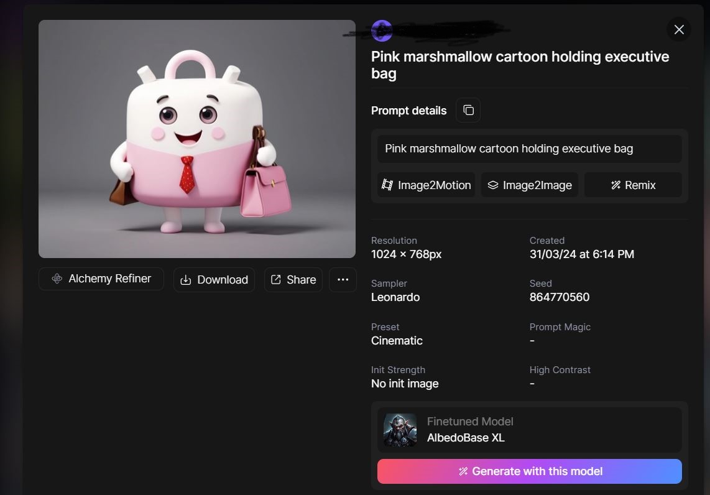Click the No init image value
The image size is (710, 495).
[405, 384]
